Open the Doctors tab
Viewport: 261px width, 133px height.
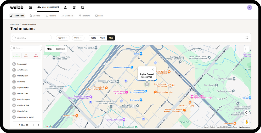[35, 16]
